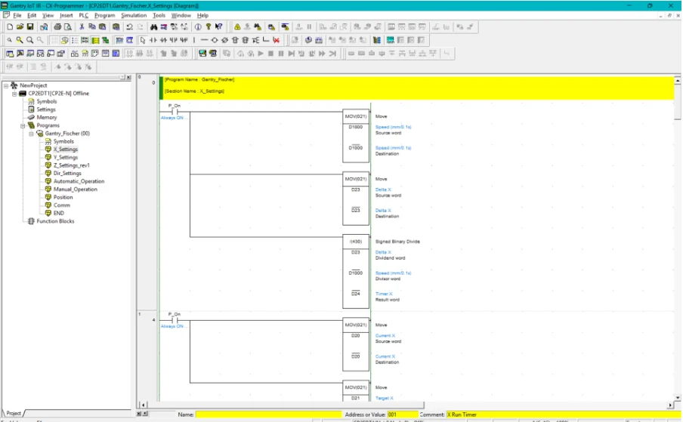
Task: Select END section in tree
Action: pos(59,213)
